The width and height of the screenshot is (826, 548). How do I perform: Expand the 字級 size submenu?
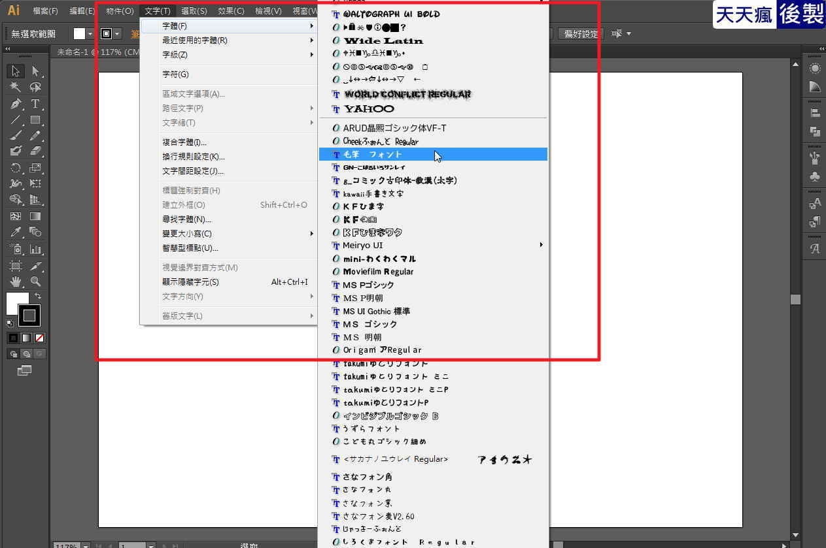[x=229, y=55]
